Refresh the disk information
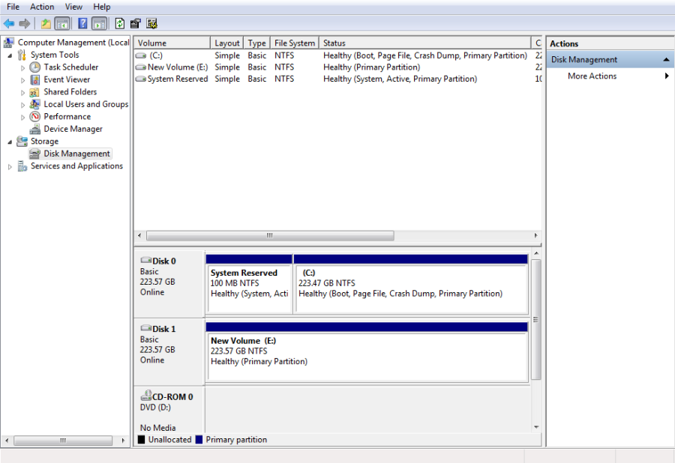 pos(119,23)
